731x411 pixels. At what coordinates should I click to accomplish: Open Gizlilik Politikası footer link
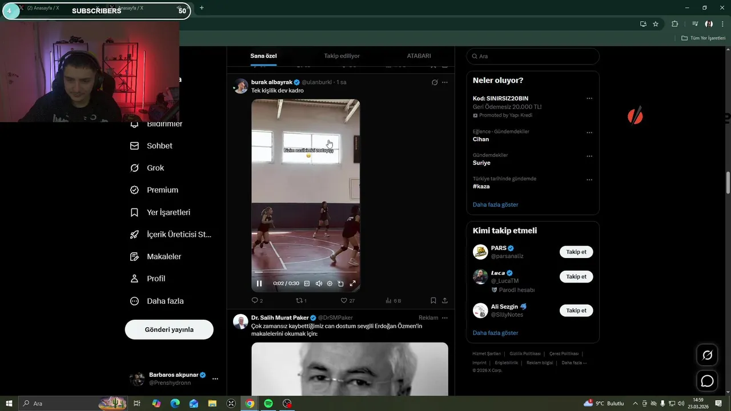pyautogui.click(x=525, y=354)
